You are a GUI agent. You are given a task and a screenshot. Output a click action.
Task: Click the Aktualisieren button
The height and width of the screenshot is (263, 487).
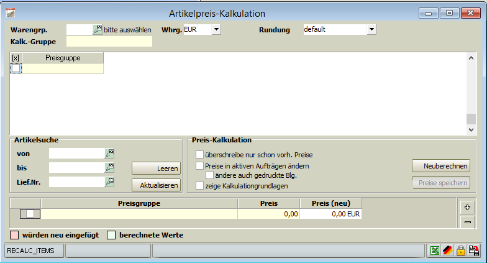[156, 185]
